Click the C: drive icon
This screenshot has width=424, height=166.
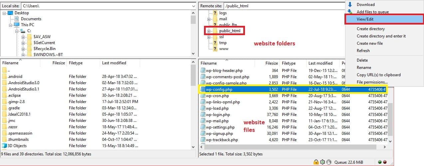[x=23, y=31]
